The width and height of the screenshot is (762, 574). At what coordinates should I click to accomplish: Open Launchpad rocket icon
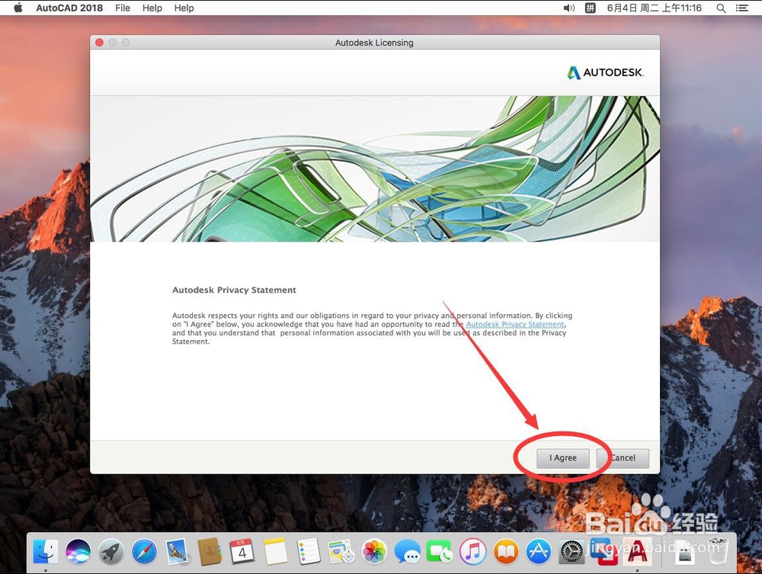pos(111,552)
